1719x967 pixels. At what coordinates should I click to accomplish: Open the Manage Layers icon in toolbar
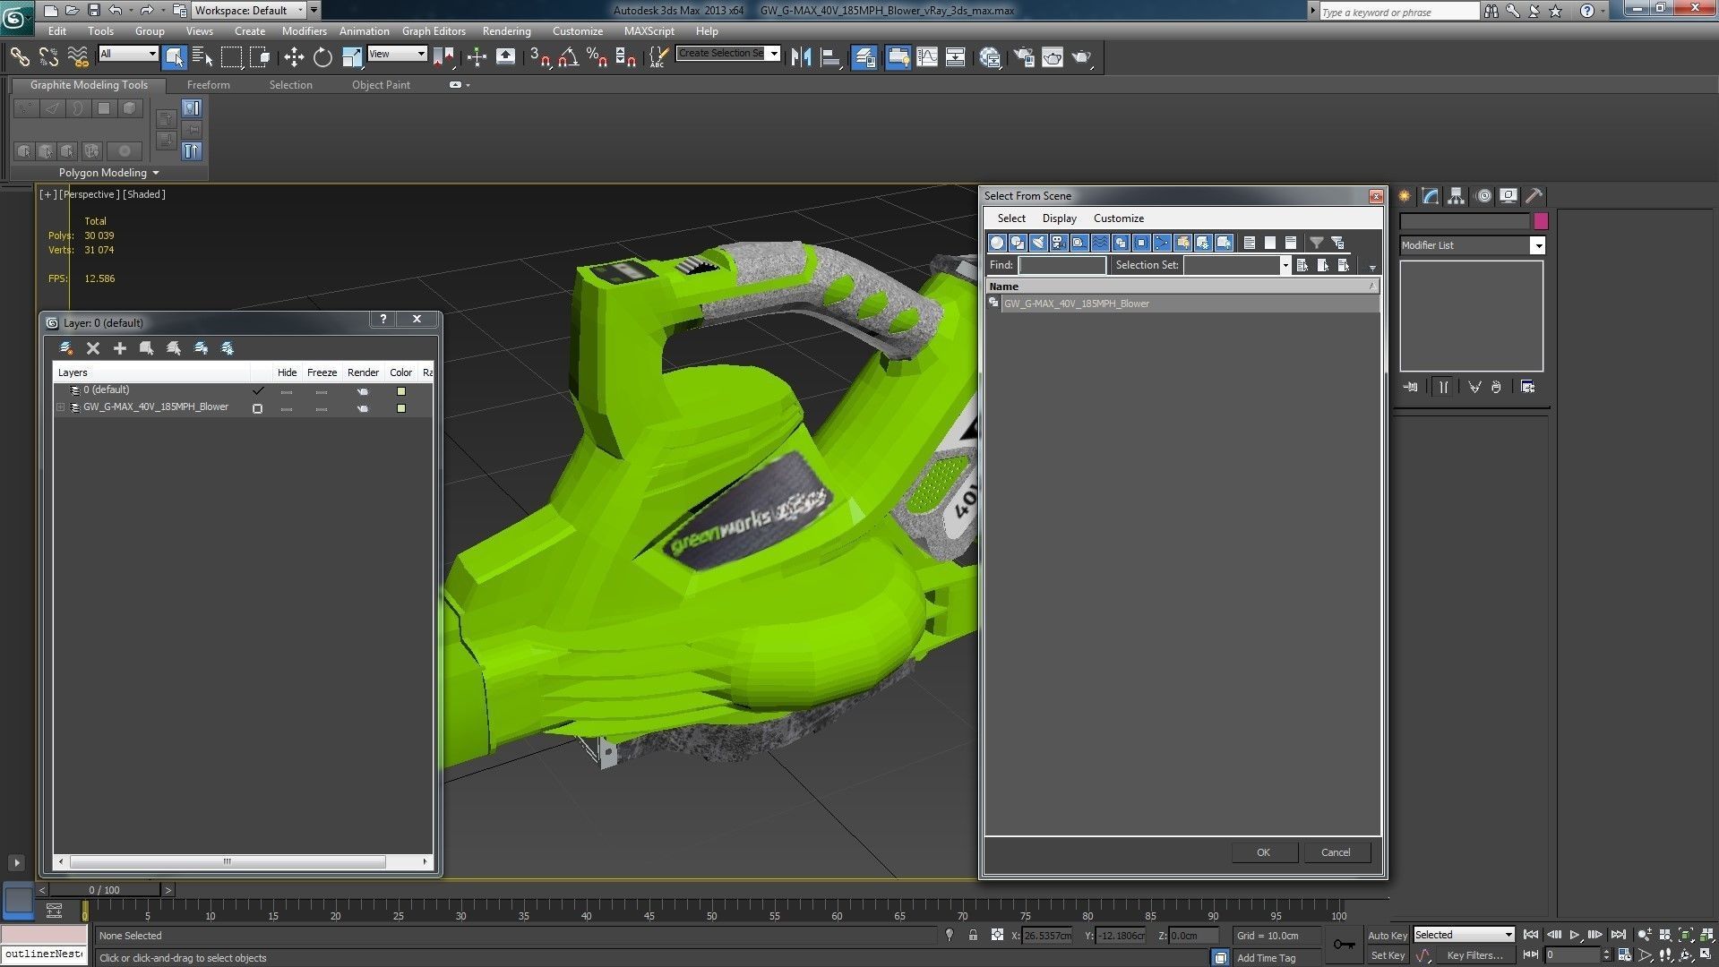coord(864,57)
